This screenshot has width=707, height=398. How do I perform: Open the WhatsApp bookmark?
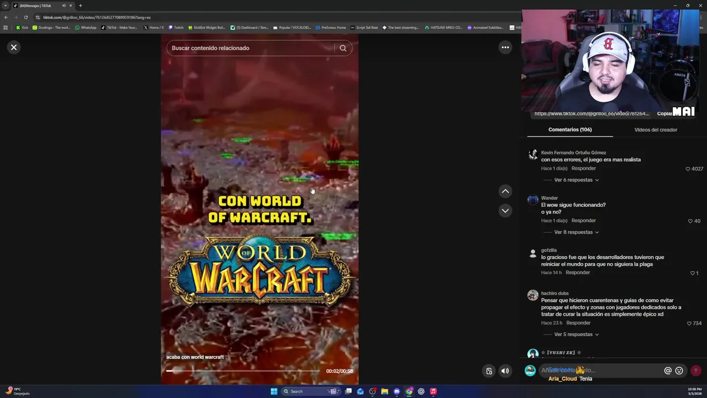pos(85,28)
